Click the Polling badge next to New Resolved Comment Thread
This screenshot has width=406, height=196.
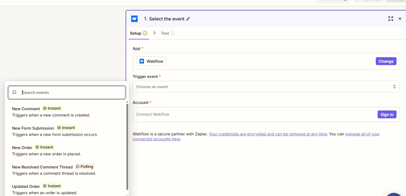coord(85,167)
